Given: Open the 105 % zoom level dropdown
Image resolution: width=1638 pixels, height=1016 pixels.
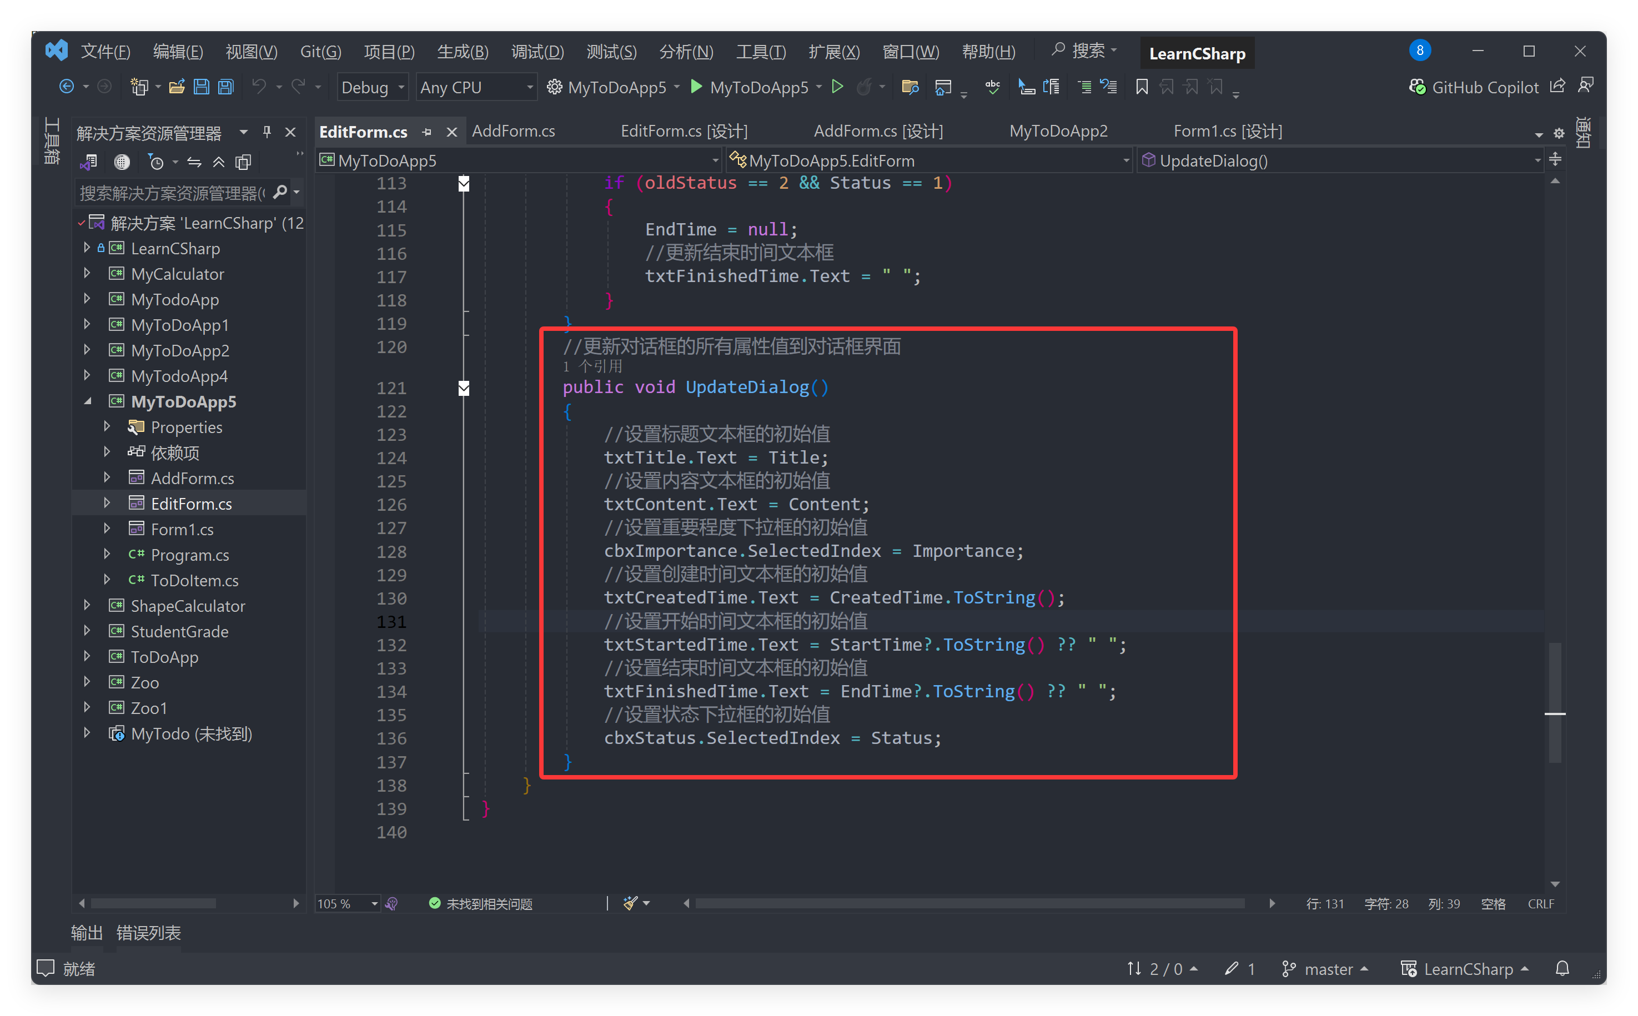Looking at the screenshot, I should [x=348, y=903].
